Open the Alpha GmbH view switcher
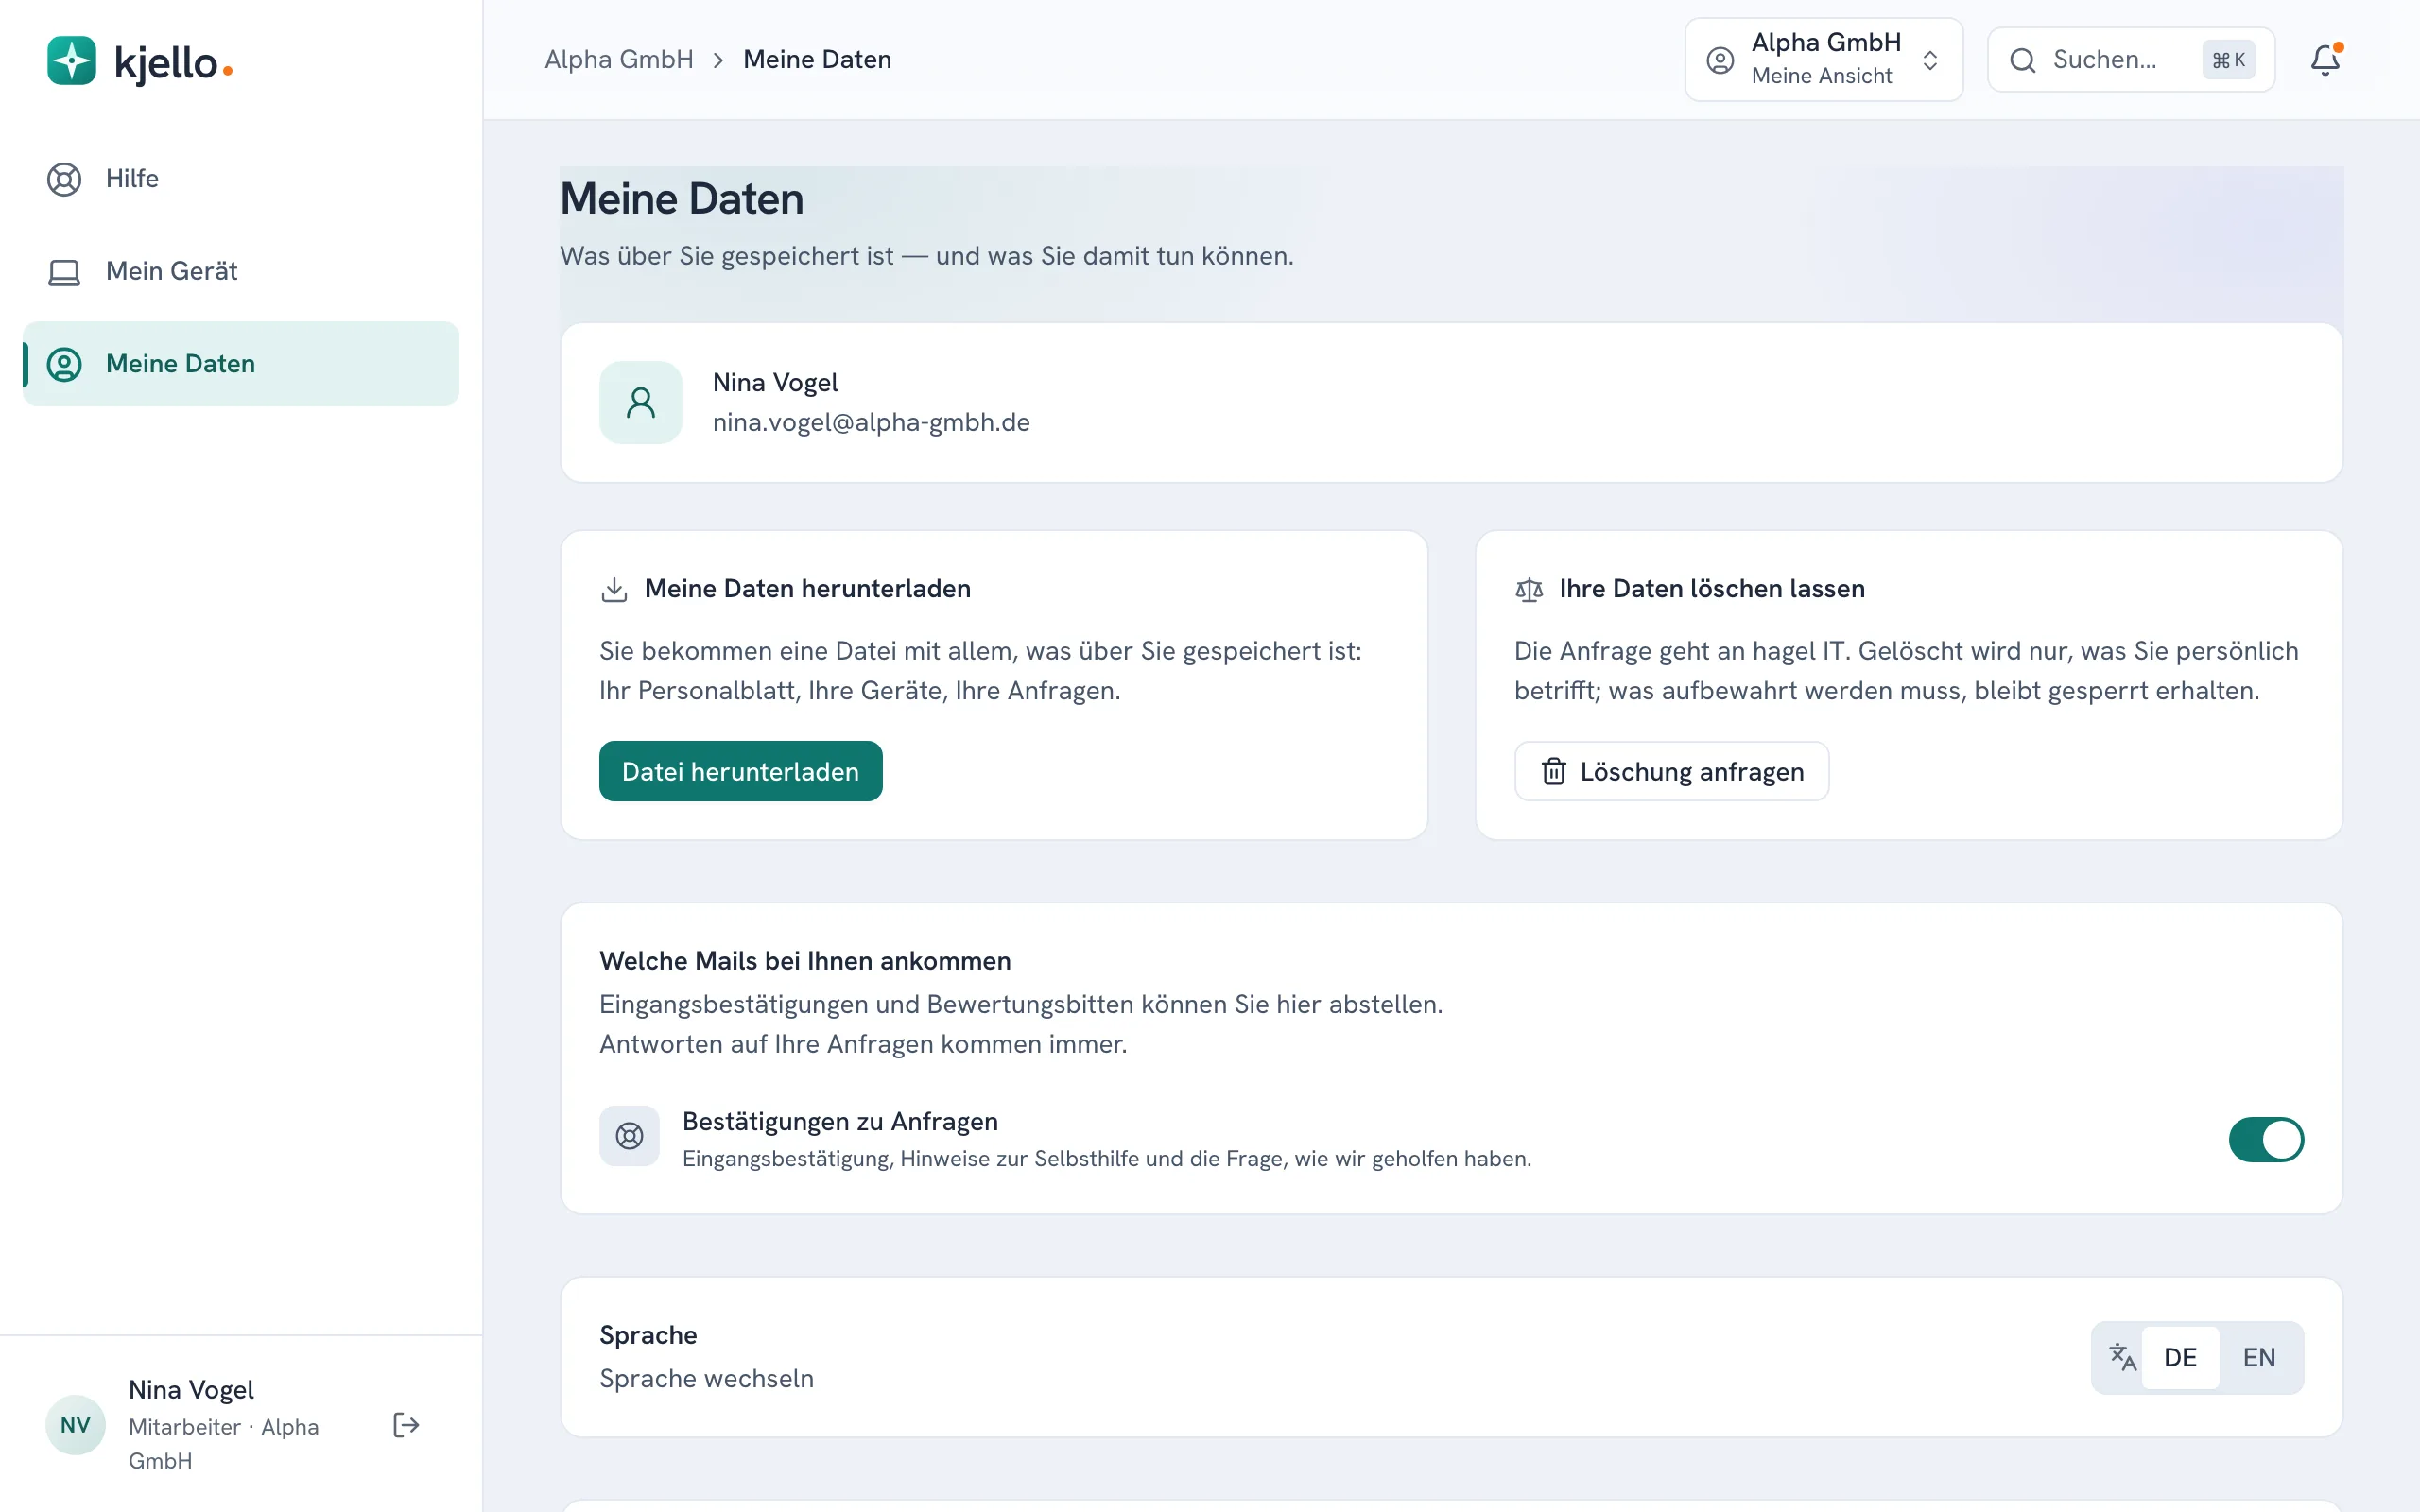 pyautogui.click(x=1824, y=60)
